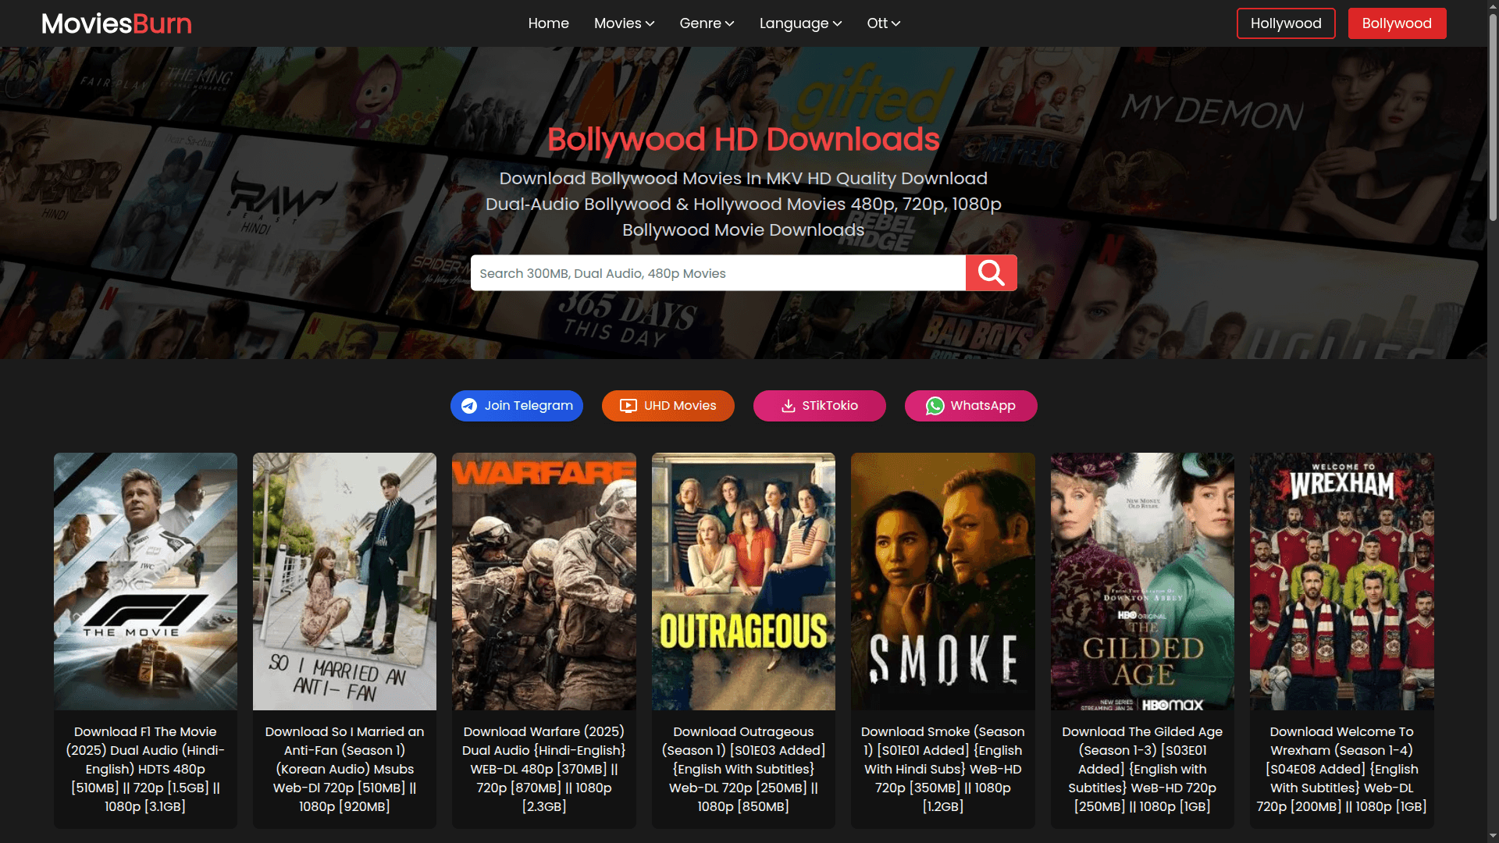
Task: Open the Welcome To Wrexham poster
Action: coord(1342,582)
